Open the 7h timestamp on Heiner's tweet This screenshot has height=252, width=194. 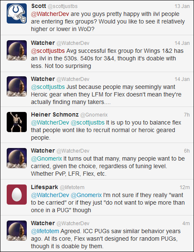coord(187,115)
